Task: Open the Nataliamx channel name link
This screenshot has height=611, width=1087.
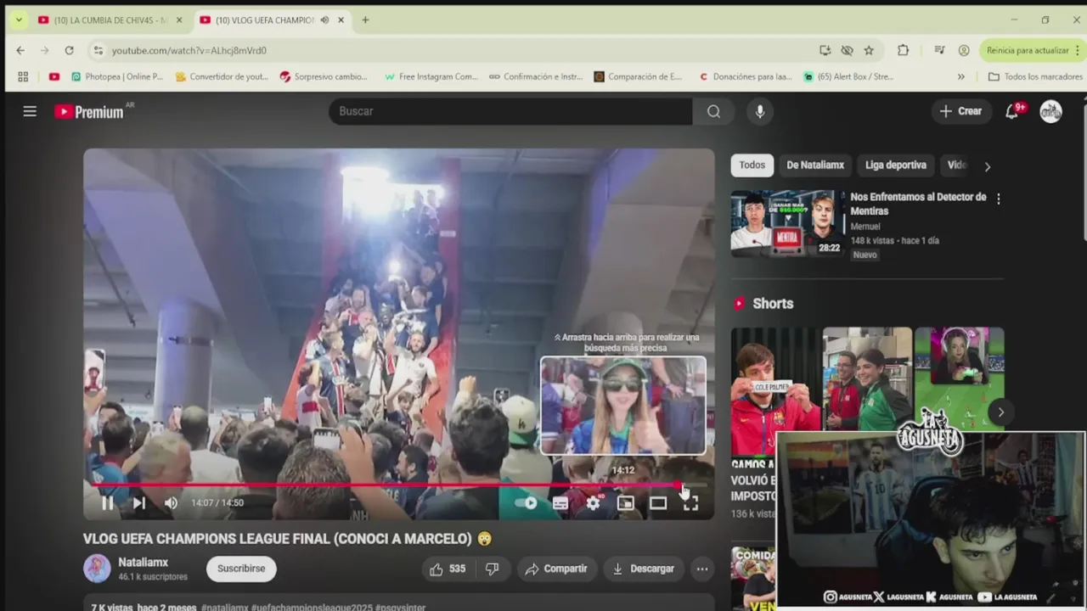Action: tap(144, 563)
